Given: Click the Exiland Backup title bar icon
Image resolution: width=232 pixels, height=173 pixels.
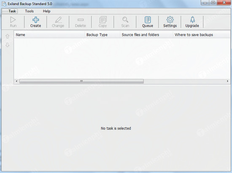Looking at the screenshot, I should 4,4.
